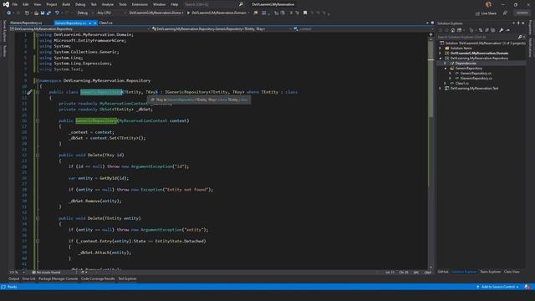This screenshot has height=301, width=535.
Task: Open the Any CPU platform dropdown
Action: point(111,13)
